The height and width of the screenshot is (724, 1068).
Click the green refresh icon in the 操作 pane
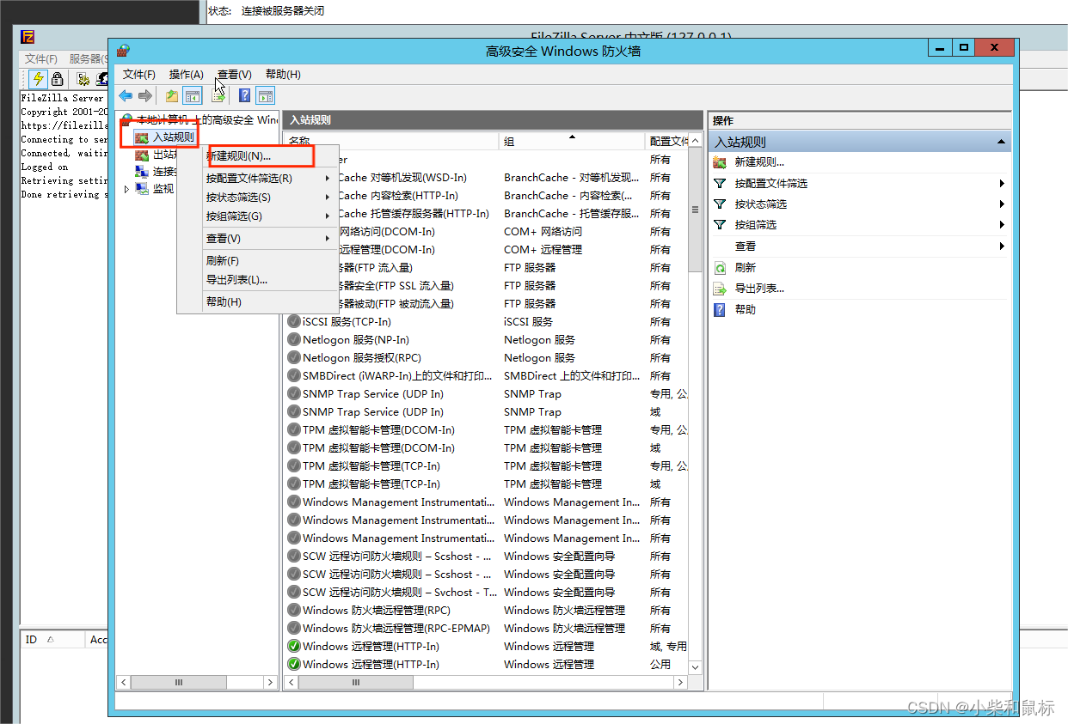coord(721,268)
